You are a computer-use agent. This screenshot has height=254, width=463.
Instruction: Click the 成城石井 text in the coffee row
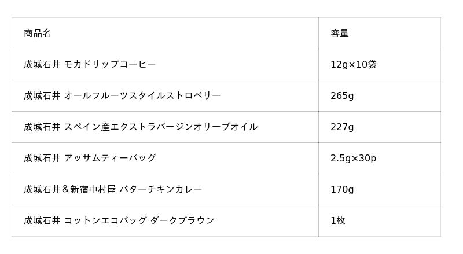tap(42, 65)
